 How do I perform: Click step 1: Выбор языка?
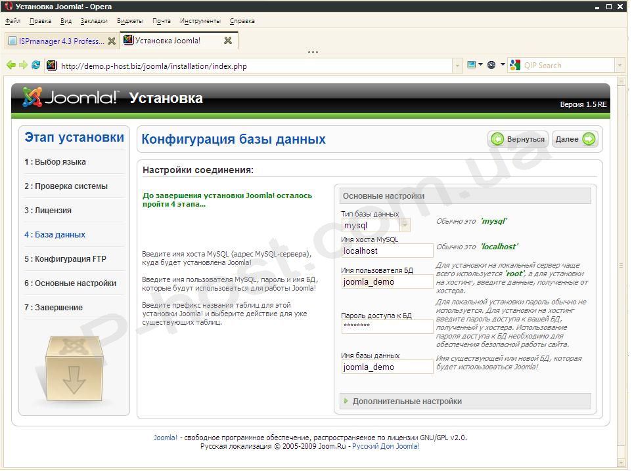point(55,162)
